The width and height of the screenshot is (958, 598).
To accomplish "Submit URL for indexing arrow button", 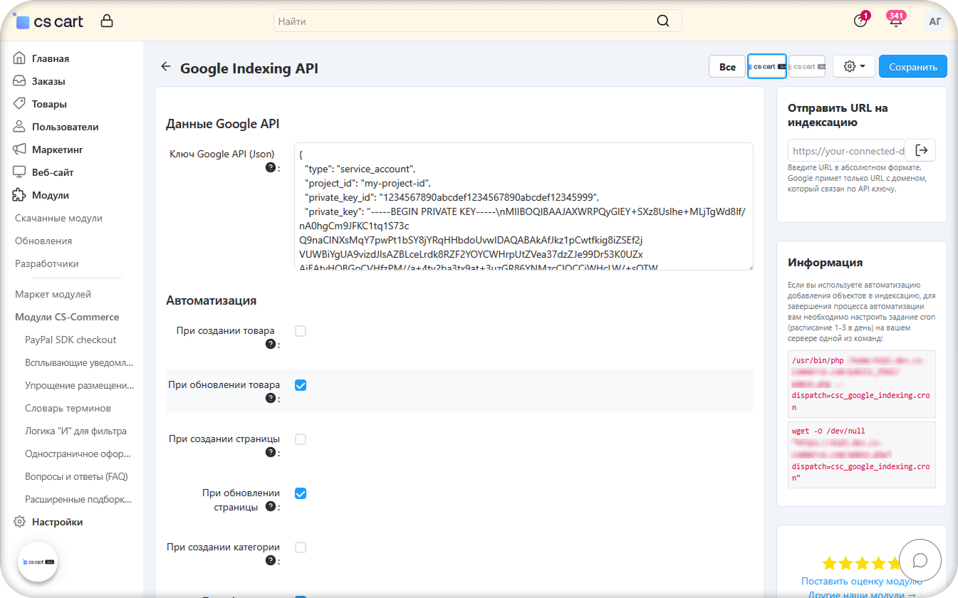I will [x=921, y=150].
